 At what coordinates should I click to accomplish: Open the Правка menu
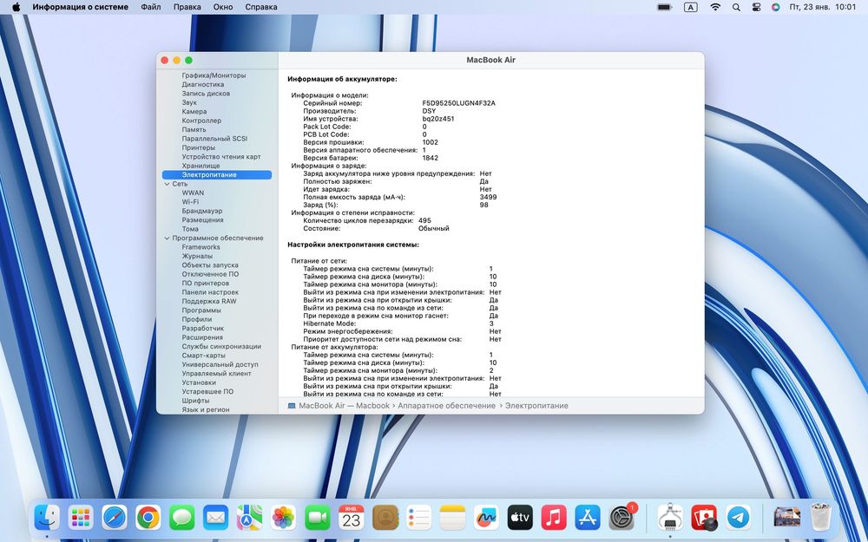pyautogui.click(x=187, y=7)
